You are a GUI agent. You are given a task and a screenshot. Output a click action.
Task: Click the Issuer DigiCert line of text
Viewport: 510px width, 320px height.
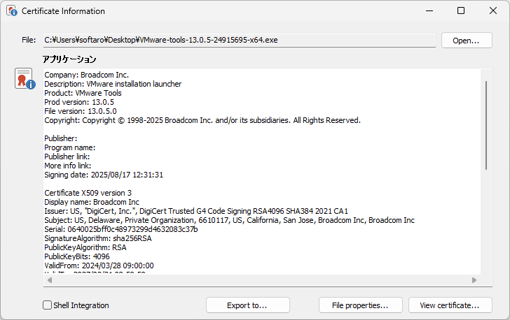click(196, 211)
